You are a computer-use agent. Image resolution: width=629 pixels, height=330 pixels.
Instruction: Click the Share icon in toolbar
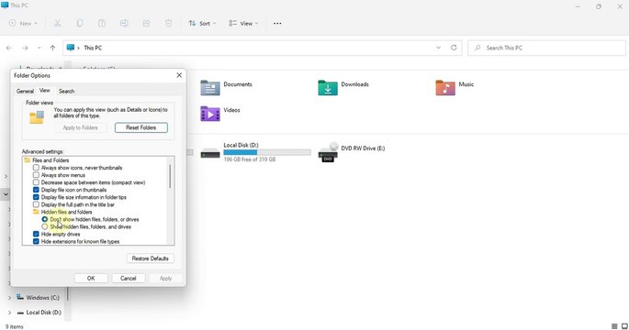pyautogui.click(x=146, y=23)
